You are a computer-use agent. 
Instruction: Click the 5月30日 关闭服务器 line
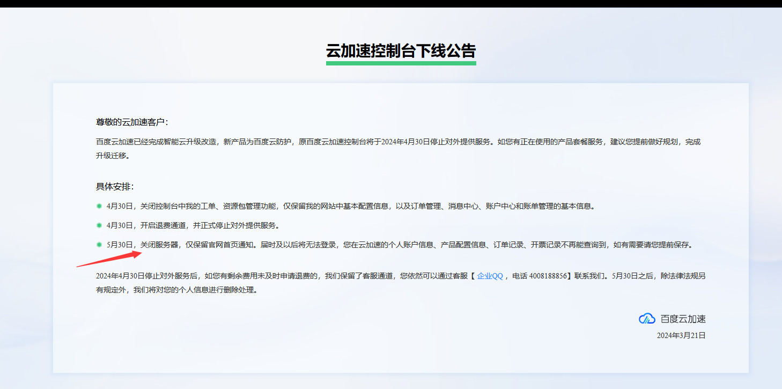pos(400,245)
